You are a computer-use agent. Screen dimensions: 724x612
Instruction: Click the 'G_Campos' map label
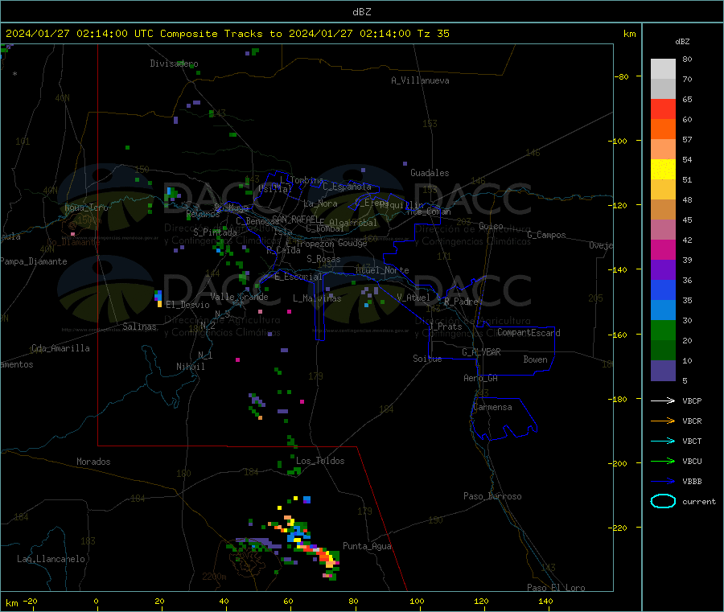[x=546, y=235]
